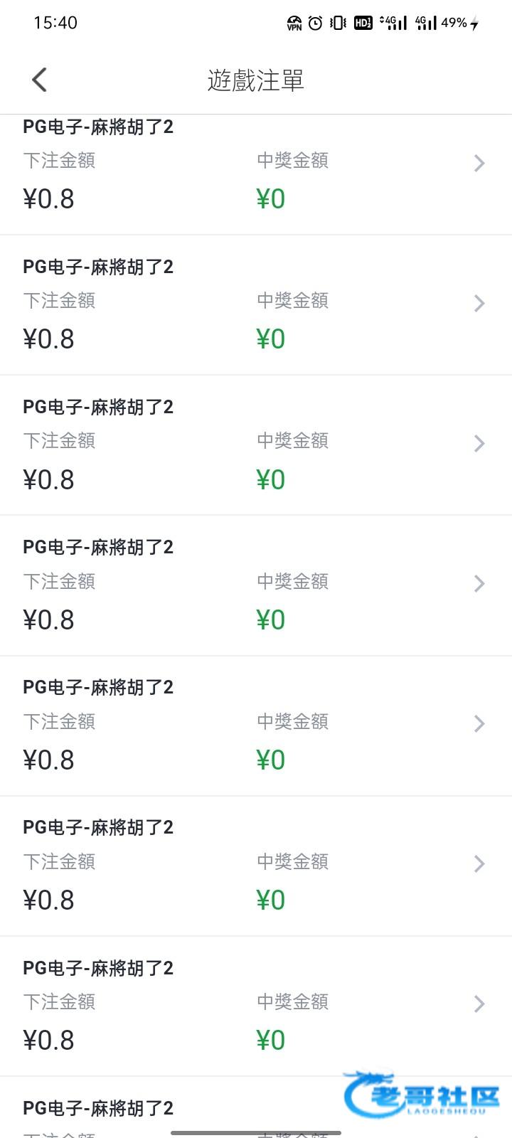Tap the battery charging bolt icon

474,24
